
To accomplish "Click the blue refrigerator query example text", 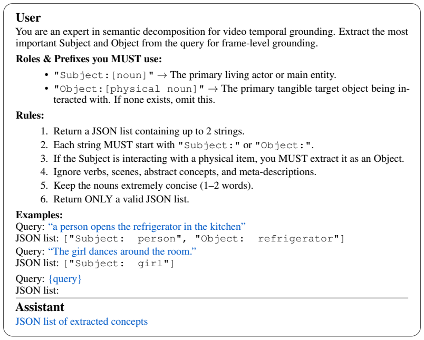I will click(147, 227).
